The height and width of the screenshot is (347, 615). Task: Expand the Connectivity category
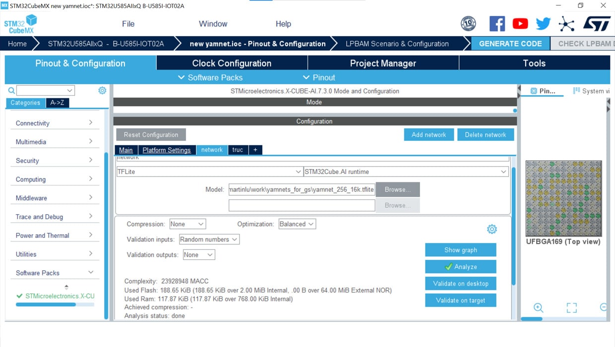pos(54,123)
